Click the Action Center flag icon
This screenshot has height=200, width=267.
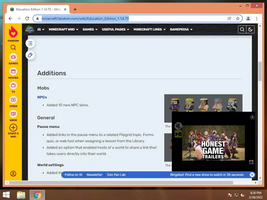[x=230, y=195]
